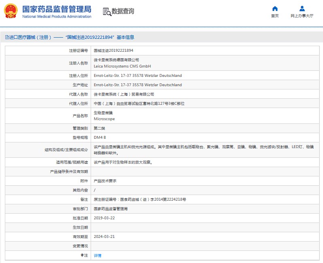Click the 国家药品监督管理局 title
Viewport: 323px width, 263px height.
coord(57,9)
